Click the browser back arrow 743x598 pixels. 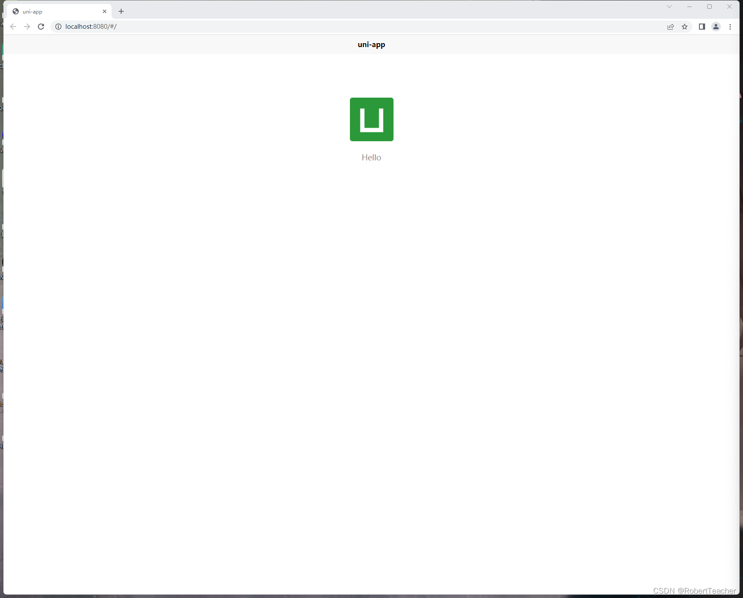pos(13,27)
